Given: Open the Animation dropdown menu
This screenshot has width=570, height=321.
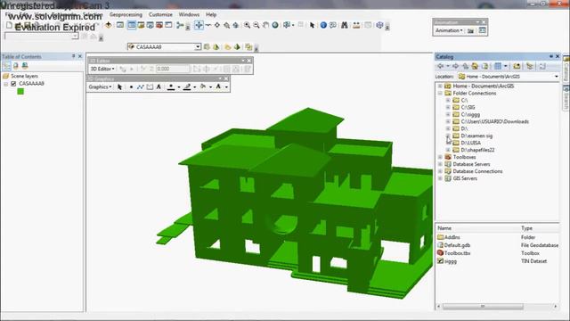Looking at the screenshot, I should point(449,30).
